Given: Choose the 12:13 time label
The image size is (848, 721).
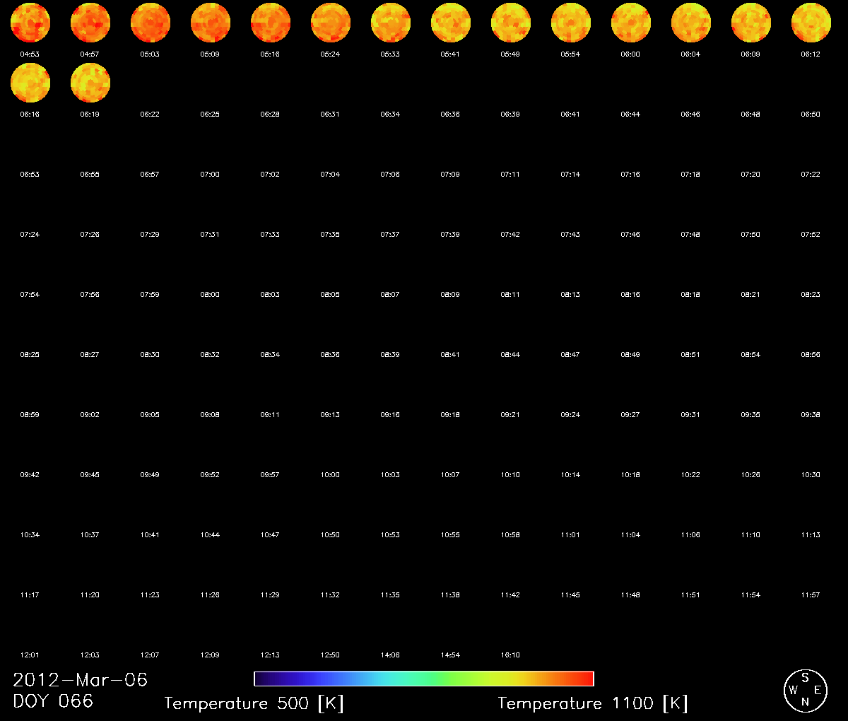Looking at the screenshot, I should [x=270, y=655].
